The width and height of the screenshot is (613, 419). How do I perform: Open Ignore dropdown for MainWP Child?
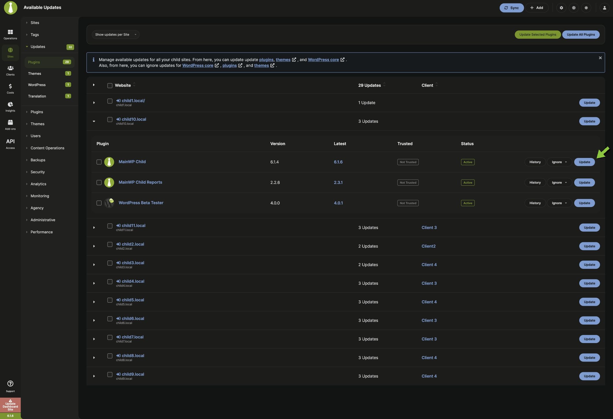point(559,162)
